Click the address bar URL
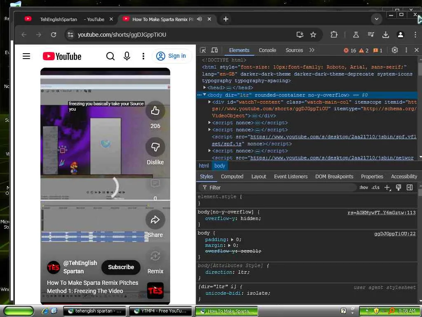The image size is (422, 317). pyautogui.click(x=122, y=35)
